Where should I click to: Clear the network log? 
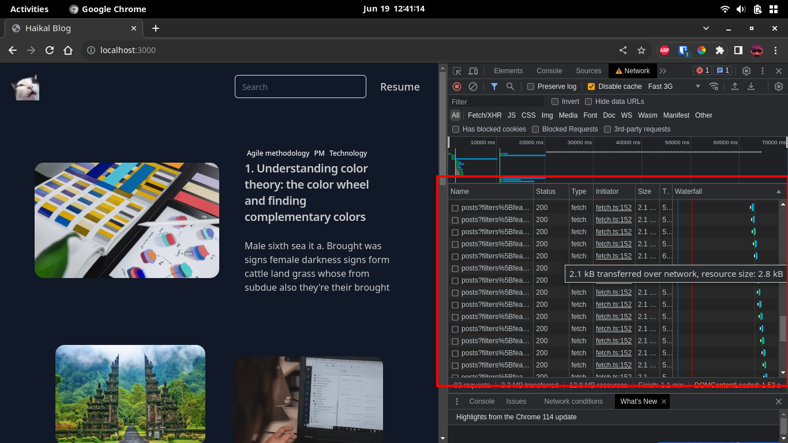[x=473, y=87]
